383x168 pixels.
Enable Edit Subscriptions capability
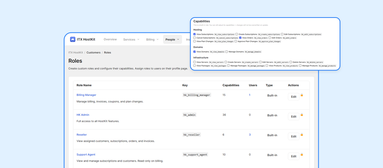(282, 34)
